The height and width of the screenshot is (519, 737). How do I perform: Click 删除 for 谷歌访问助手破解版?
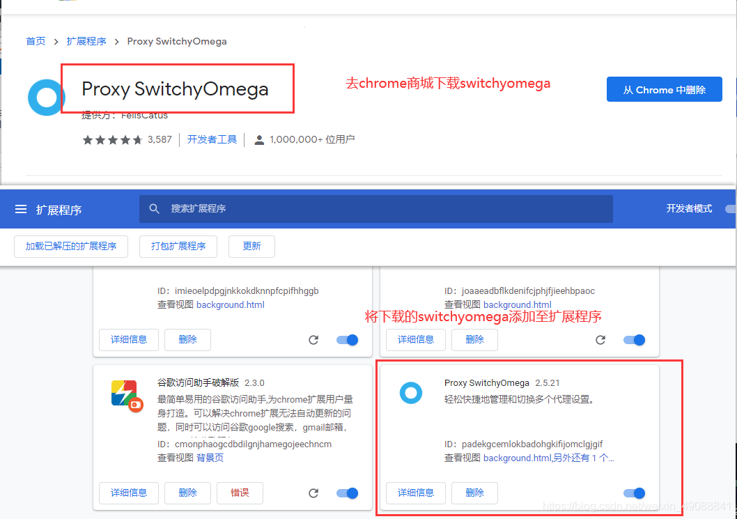tap(187, 493)
